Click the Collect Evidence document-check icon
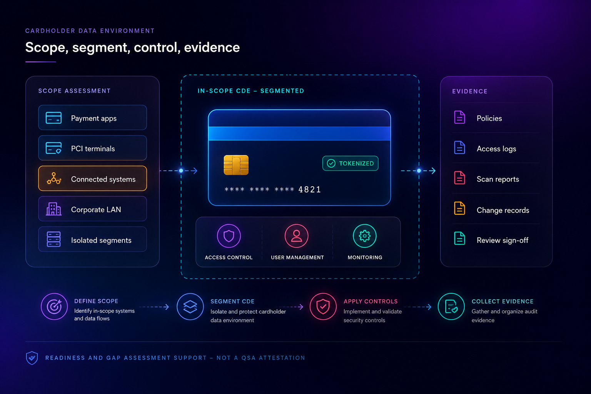591x394 pixels. point(451,307)
